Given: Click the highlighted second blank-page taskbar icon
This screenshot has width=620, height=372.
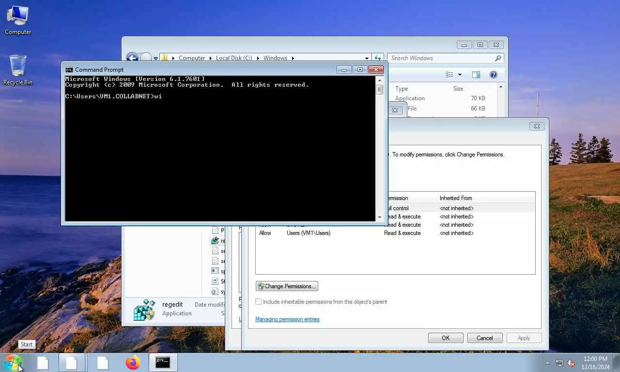Looking at the screenshot, I should tap(72, 362).
